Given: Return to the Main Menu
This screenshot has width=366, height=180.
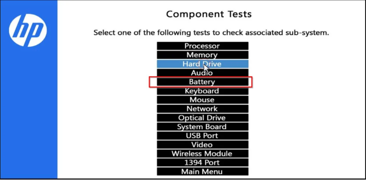Looking at the screenshot, I should (203, 171).
